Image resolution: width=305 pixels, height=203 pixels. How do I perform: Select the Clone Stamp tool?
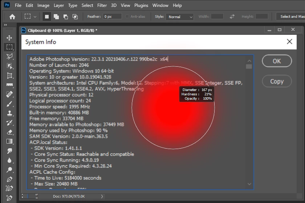pyautogui.click(x=9, y=113)
